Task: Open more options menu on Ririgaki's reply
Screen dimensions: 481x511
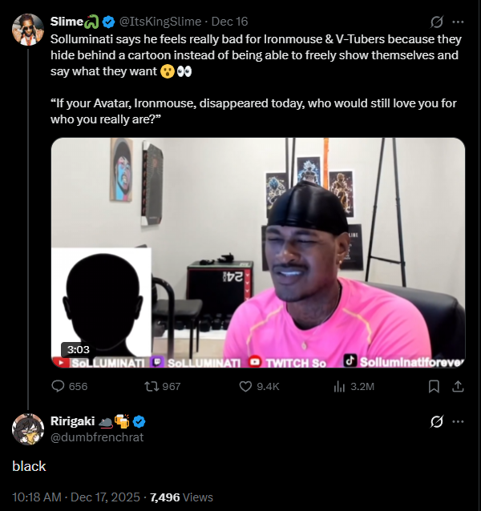Action: click(458, 421)
